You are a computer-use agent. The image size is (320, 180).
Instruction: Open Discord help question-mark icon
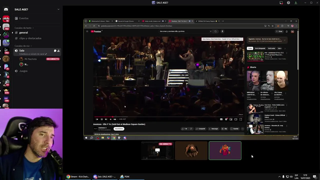click(288, 3)
